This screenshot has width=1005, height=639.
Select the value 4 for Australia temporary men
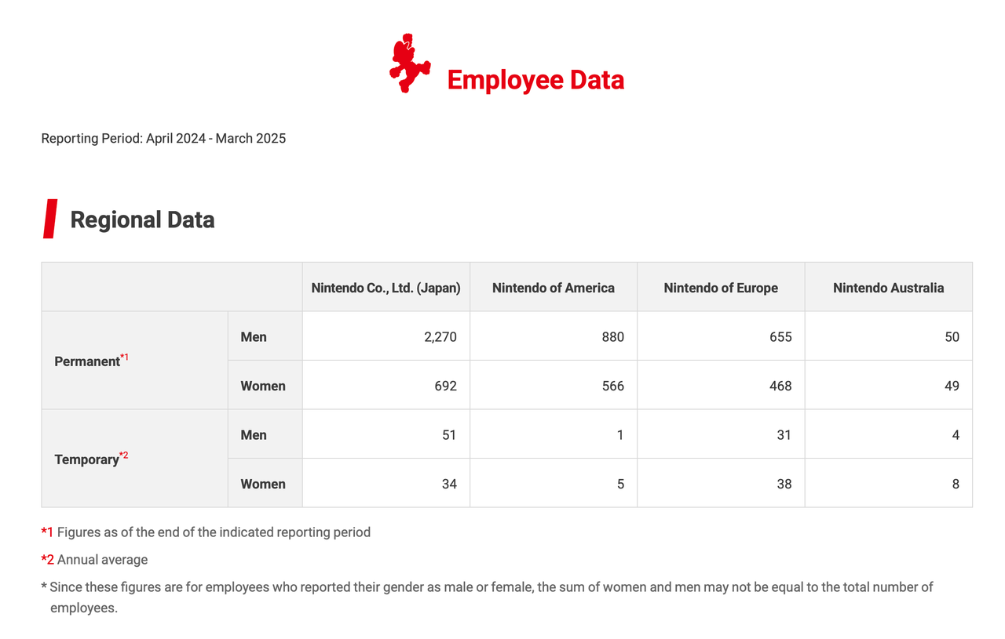[956, 435]
